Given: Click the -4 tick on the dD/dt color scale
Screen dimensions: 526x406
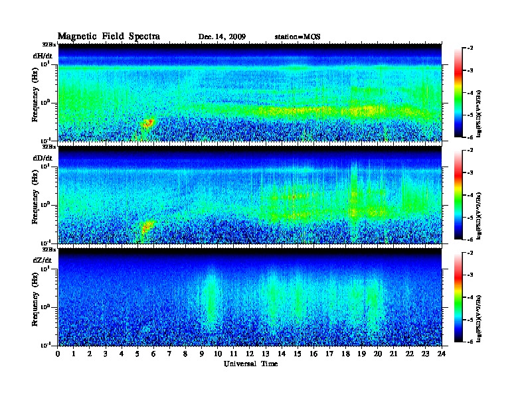Looking at the screenshot, I should pyautogui.click(x=470, y=195).
